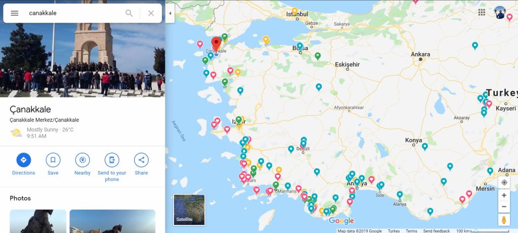The height and width of the screenshot is (233, 518).
Task: Open the Çanakkale monument header photo
Action: [x=82, y=49]
